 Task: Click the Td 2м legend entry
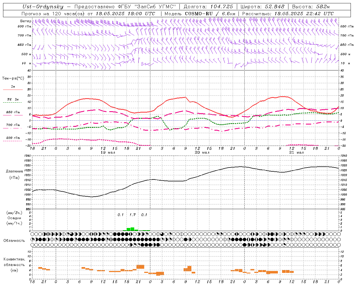[13, 99]
